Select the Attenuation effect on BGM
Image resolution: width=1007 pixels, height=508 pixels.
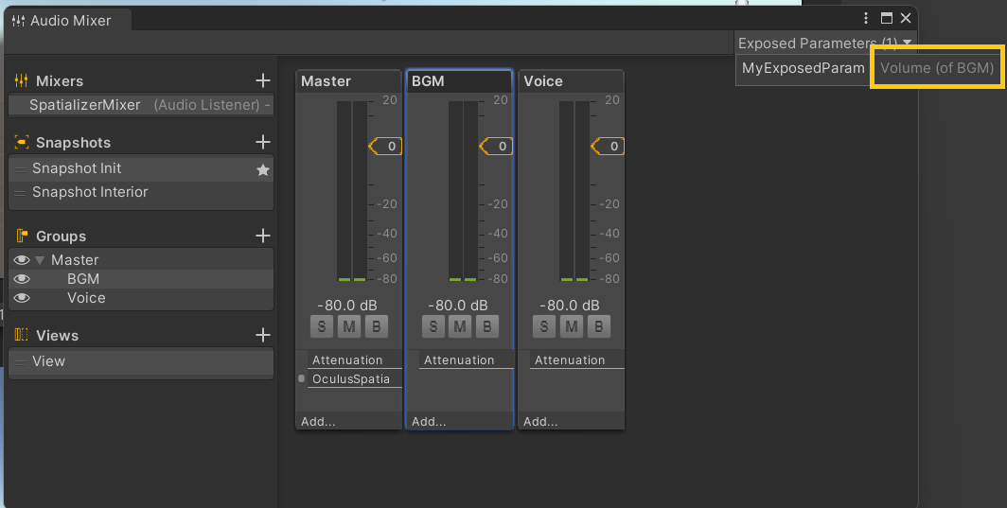[467, 360]
